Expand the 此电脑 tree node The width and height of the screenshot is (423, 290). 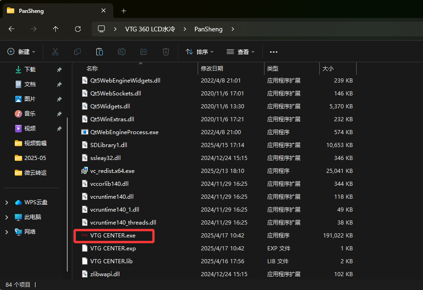click(6, 217)
